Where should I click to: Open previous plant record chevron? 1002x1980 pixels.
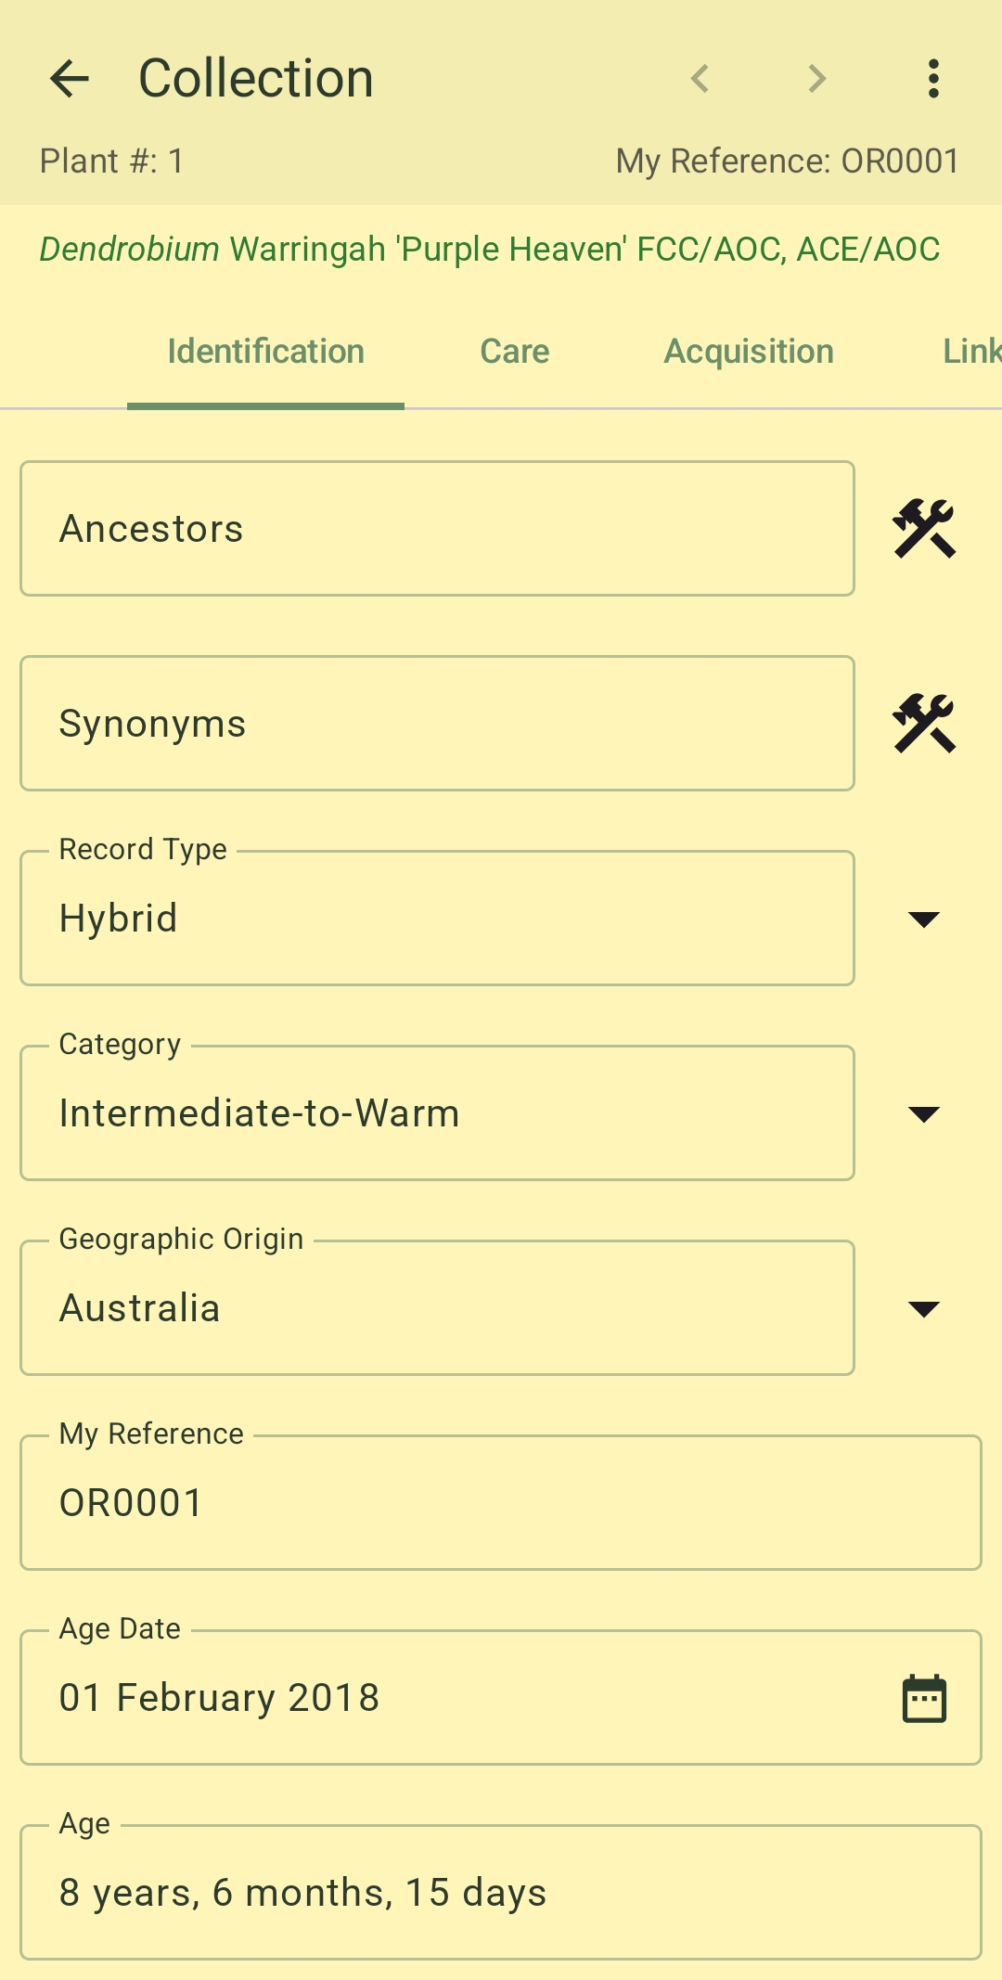coord(700,79)
